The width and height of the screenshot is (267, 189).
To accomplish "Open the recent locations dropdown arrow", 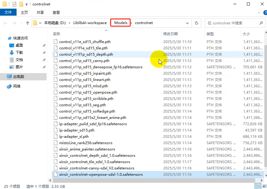I will tap(21, 23).
